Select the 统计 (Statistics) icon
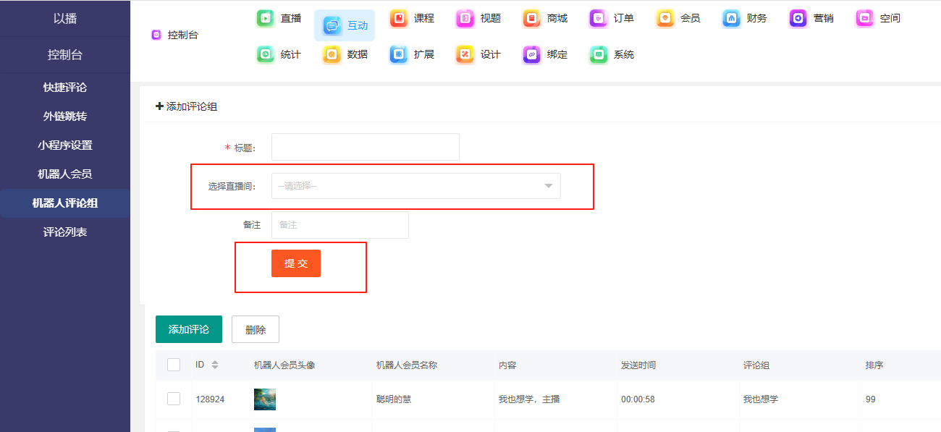Screen dimensions: 941x432 pos(266,55)
